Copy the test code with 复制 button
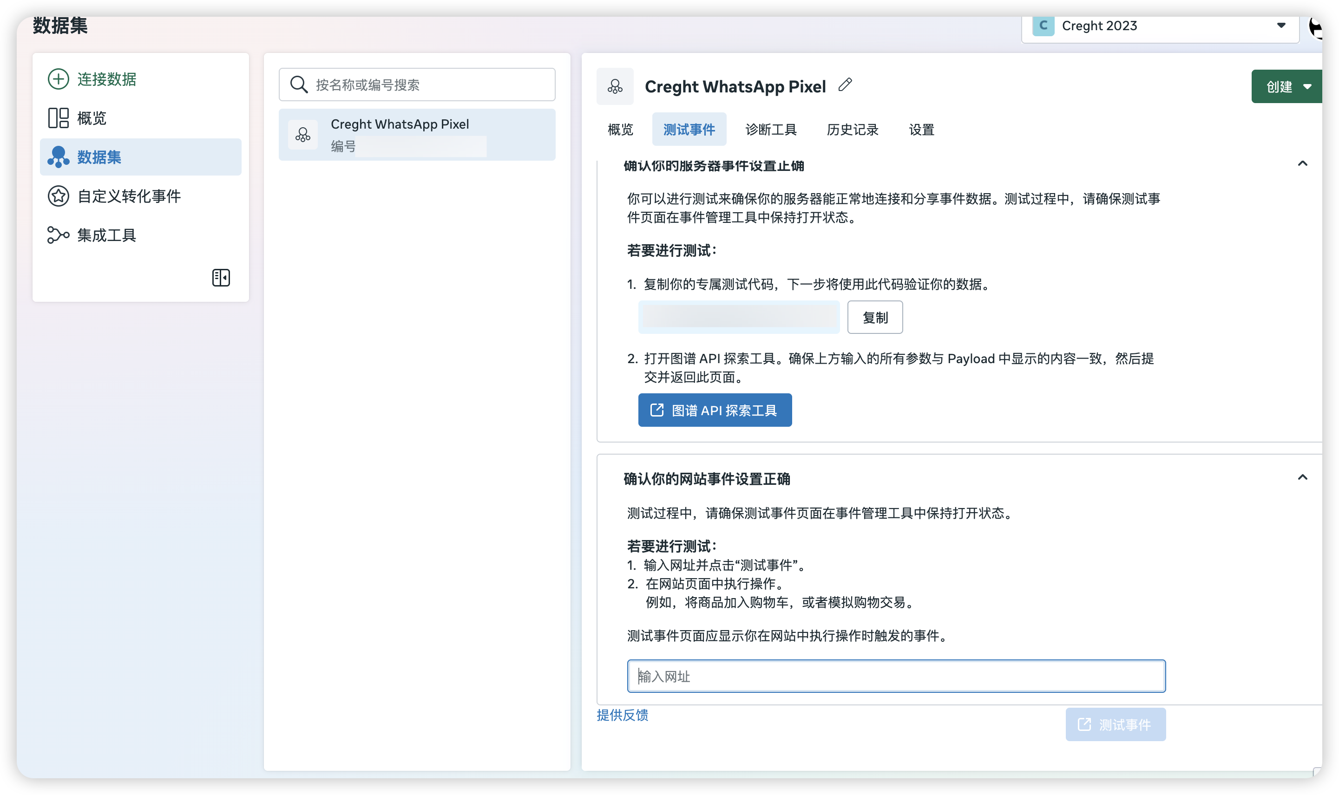Image resolution: width=1339 pixels, height=795 pixels. 875,317
